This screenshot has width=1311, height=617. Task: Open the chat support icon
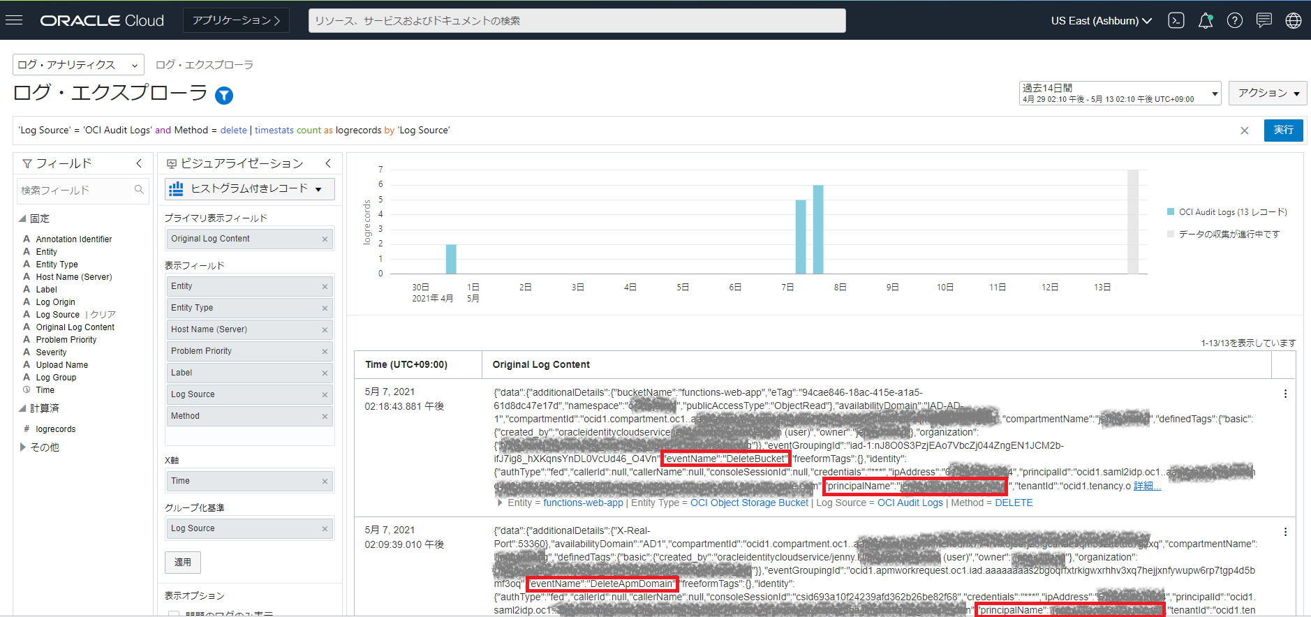1264,20
